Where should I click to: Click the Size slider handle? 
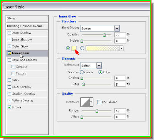coord(83,84)
